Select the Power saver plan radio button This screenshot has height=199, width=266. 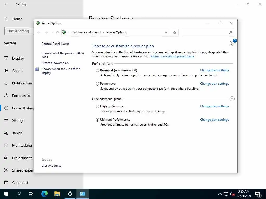tap(97, 84)
